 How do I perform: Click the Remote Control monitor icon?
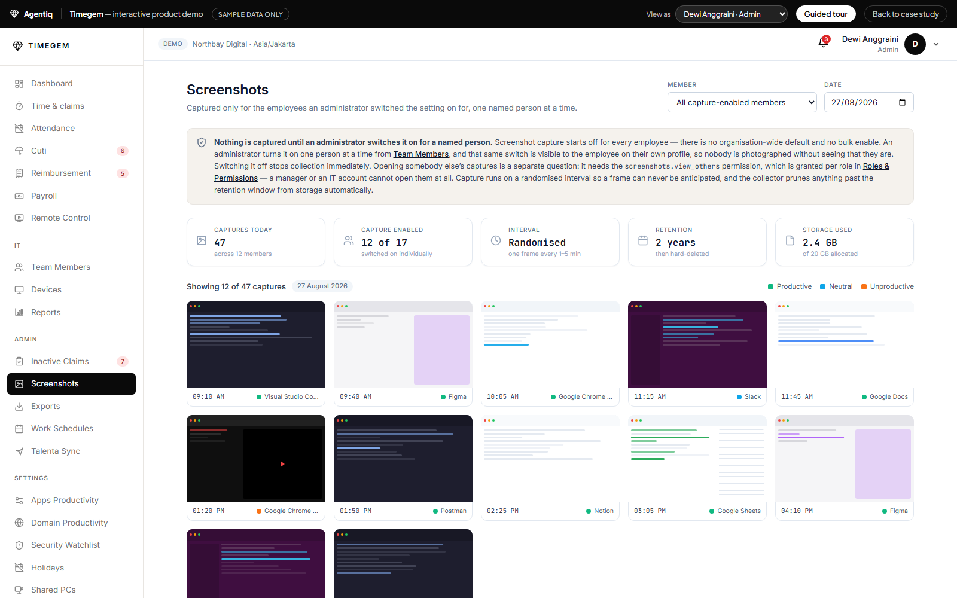click(x=19, y=218)
